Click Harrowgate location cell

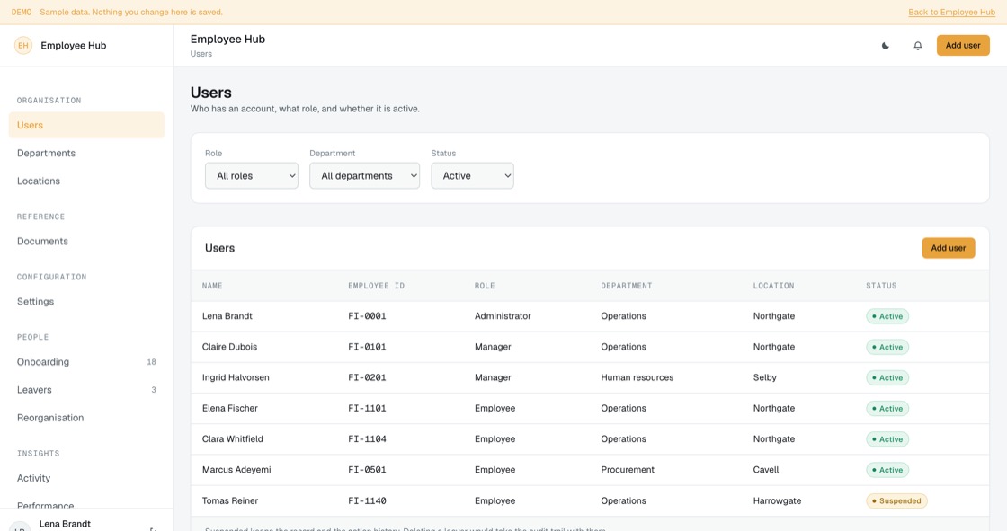tap(777, 500)
